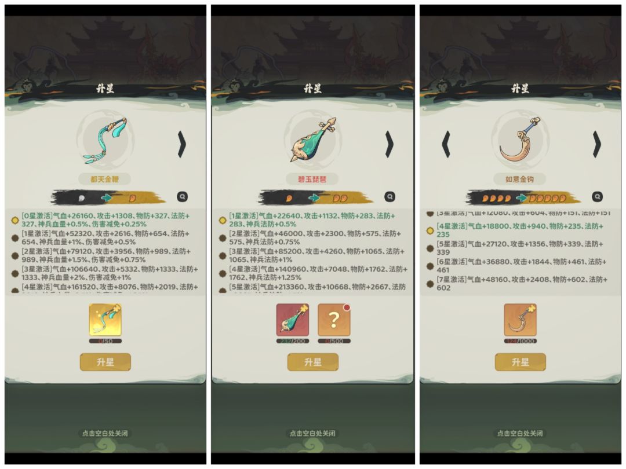Go to next weapon from 如意金钩
Viewport: 626px width, 469px height.
pos(596,144)
